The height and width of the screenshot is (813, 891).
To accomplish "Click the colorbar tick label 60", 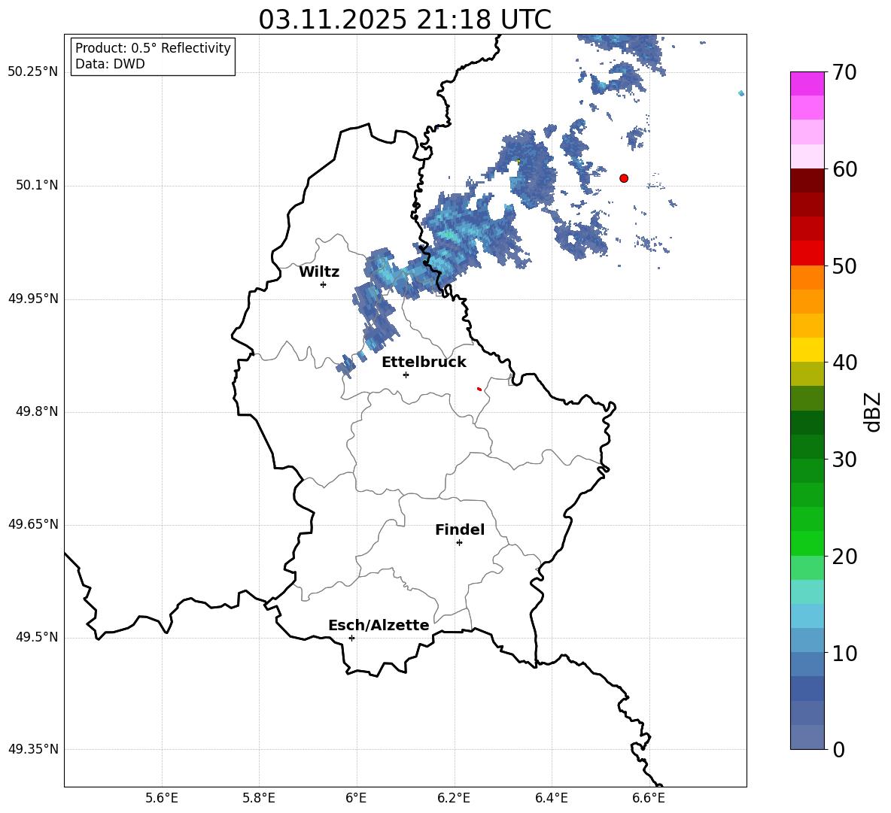I will pos(845,169).
